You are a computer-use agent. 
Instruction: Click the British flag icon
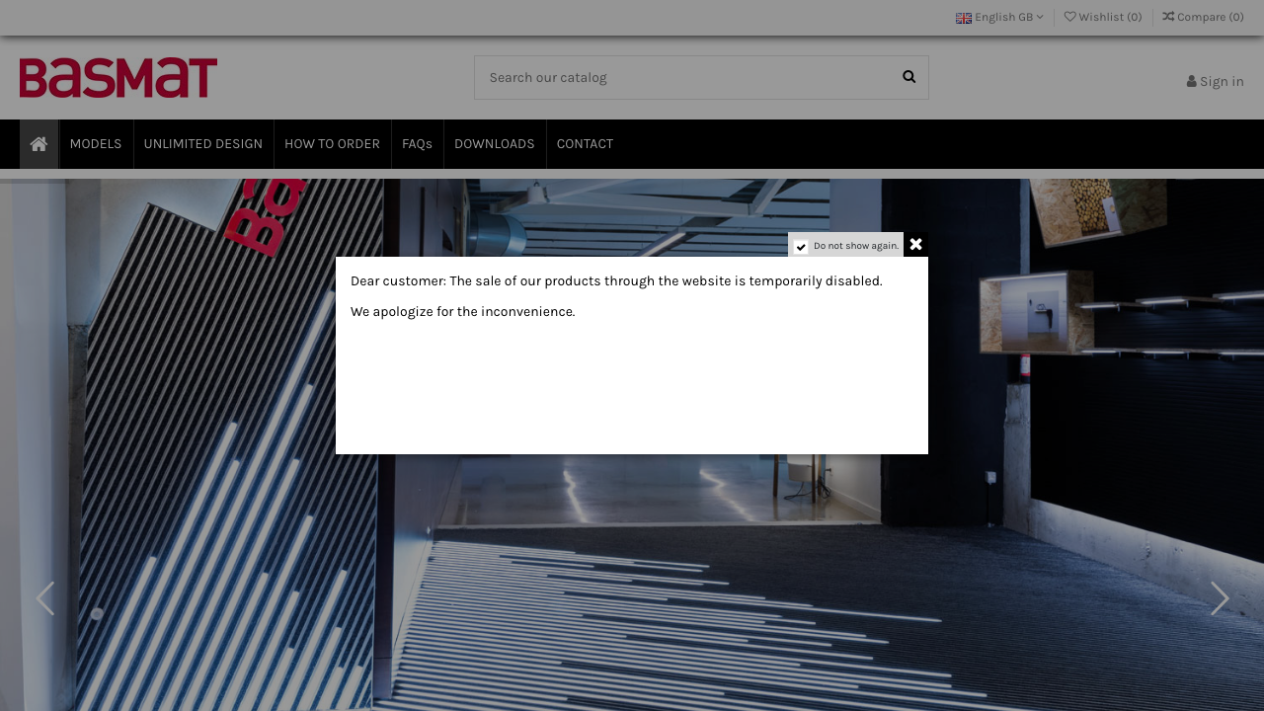(963, 18)
